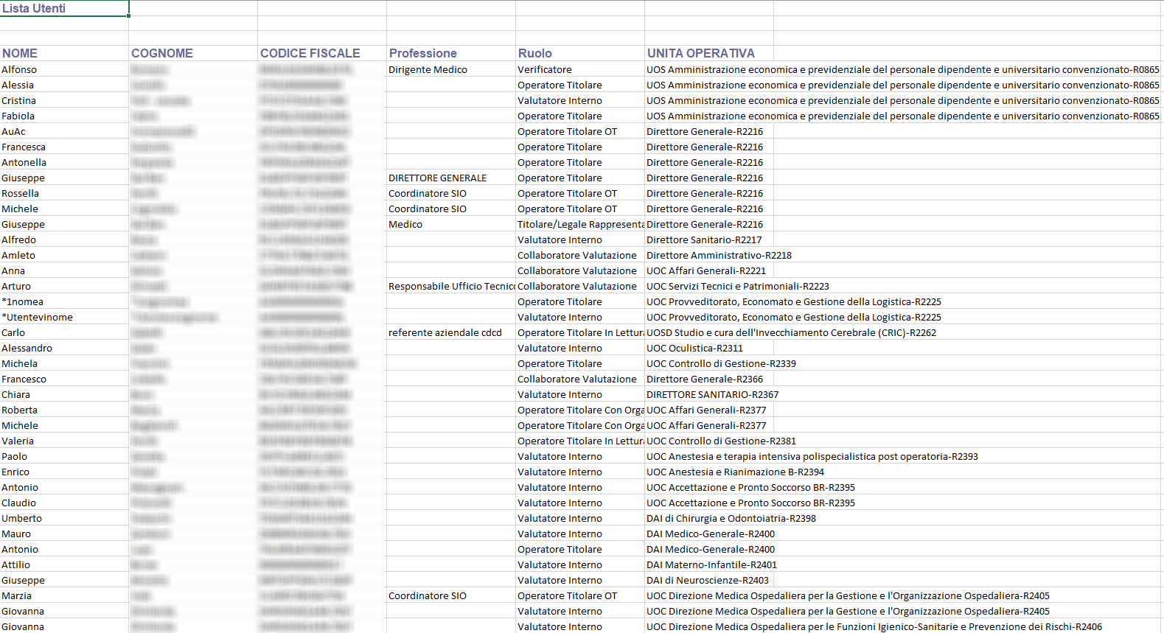Select the name cell 'Alessandro'
This screenshot has width=1164, height=633.
coord(64,348)
